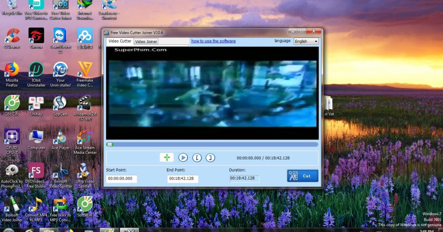Open Free Video to JPG Converter shortcut

(36, 10)
